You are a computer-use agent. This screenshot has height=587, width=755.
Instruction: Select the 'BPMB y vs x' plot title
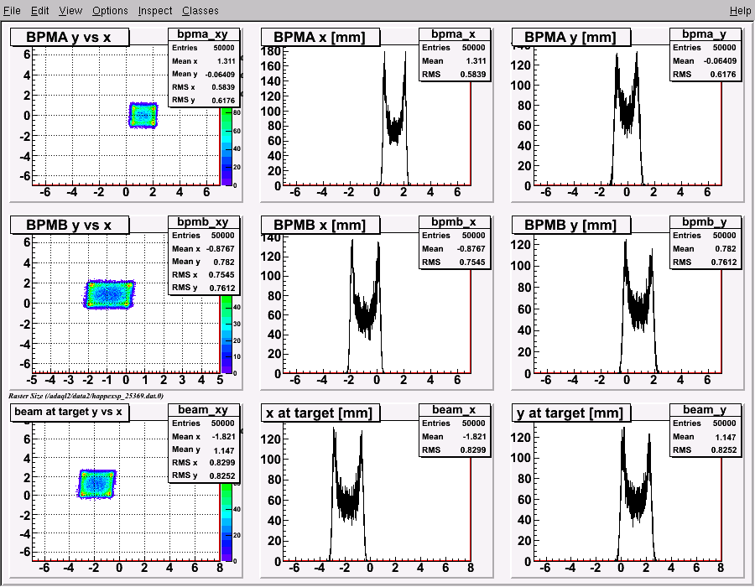pos(70,225)
